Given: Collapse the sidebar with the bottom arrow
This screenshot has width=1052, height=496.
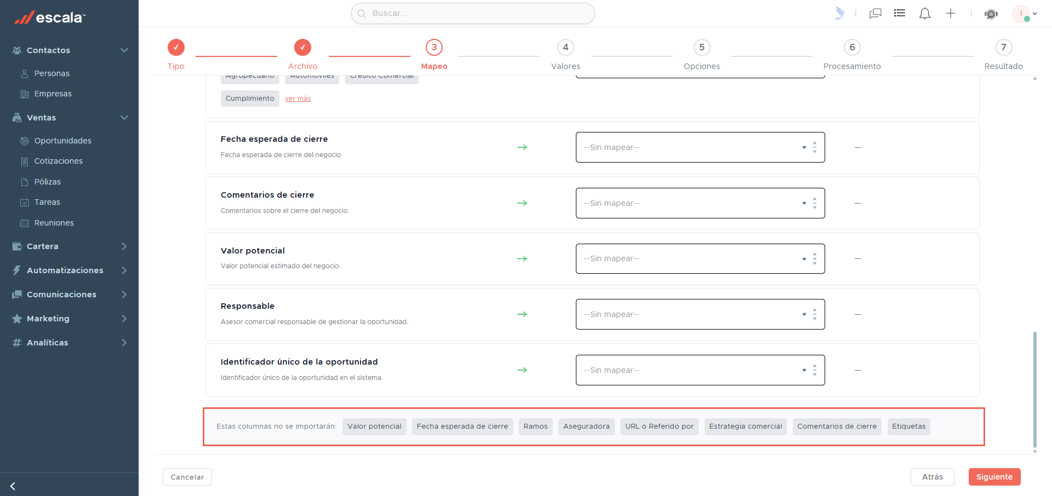Looking at the screenshot, I should [x=13, y=486].
